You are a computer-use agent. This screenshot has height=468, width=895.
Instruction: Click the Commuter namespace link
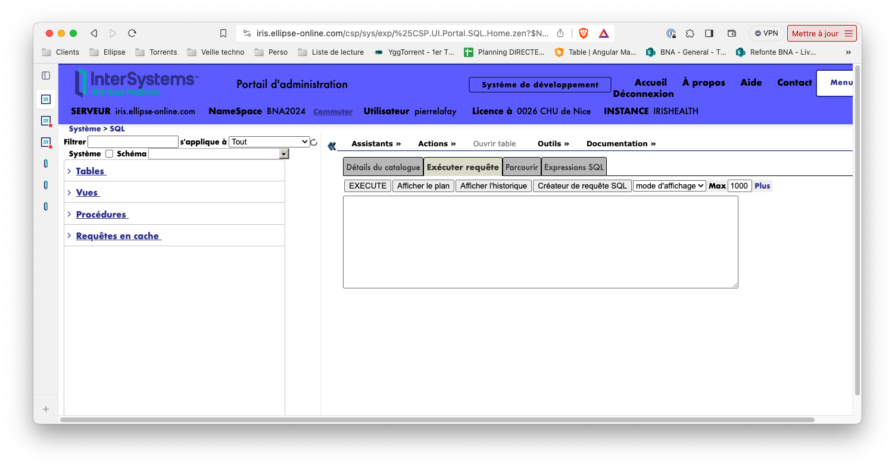tap(333, 112)
